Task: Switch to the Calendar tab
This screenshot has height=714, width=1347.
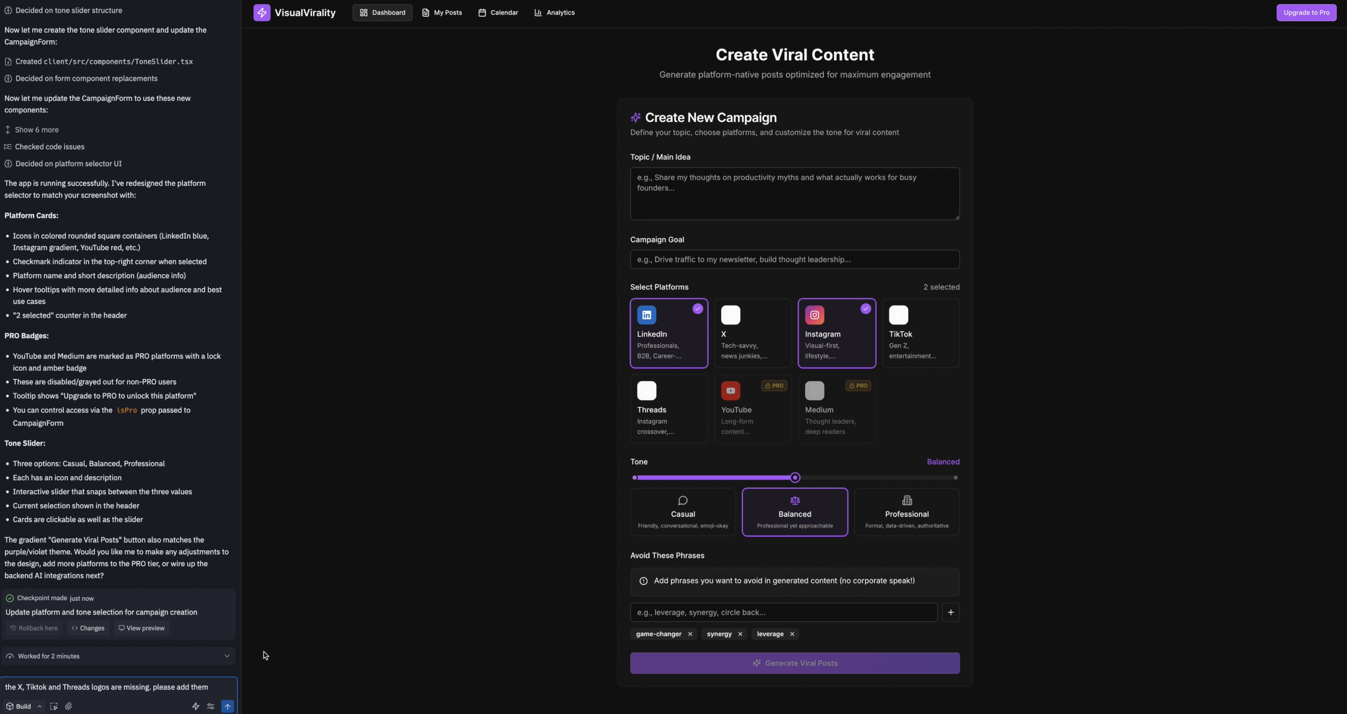Action: pyautogui.click(x=498, y=13)
